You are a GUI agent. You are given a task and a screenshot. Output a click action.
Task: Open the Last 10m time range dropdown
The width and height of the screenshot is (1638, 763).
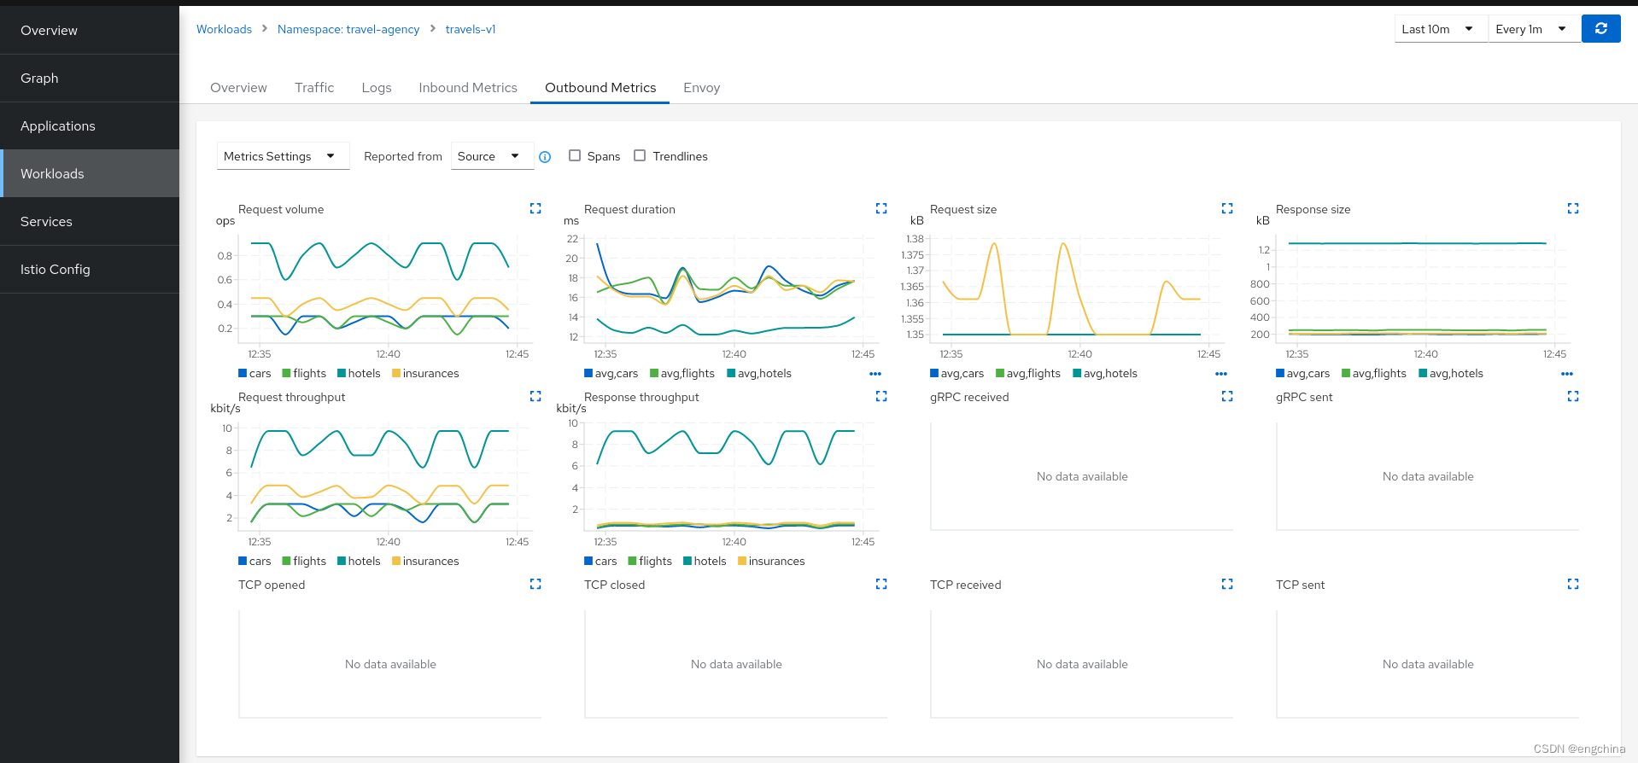click(x=1441, y=29)
